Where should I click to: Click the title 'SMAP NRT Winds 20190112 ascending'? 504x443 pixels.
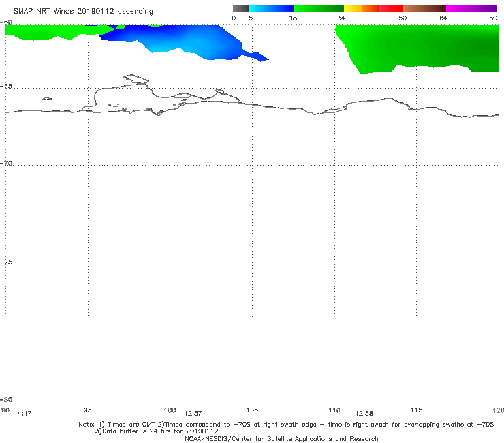[83, 11]
